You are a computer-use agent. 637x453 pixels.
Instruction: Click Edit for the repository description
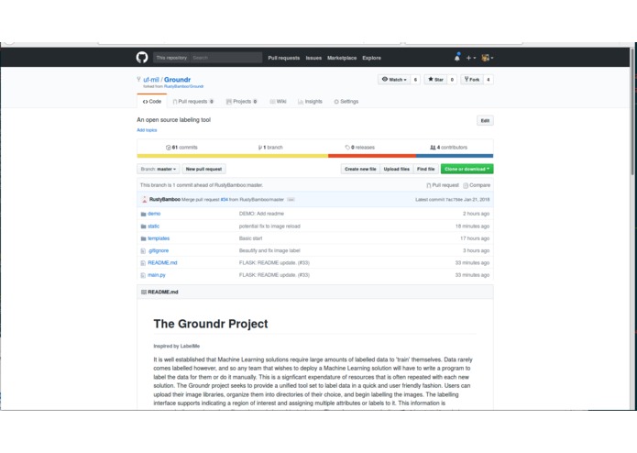(x=485, y=121)
